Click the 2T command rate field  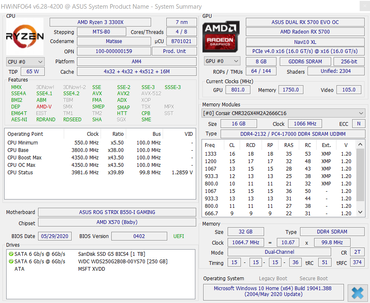pos(358,252)
